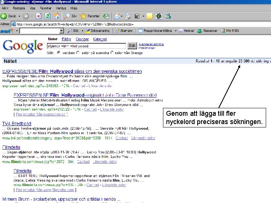
Task: Click the Refresh page icon
Action: pos(47,16)
